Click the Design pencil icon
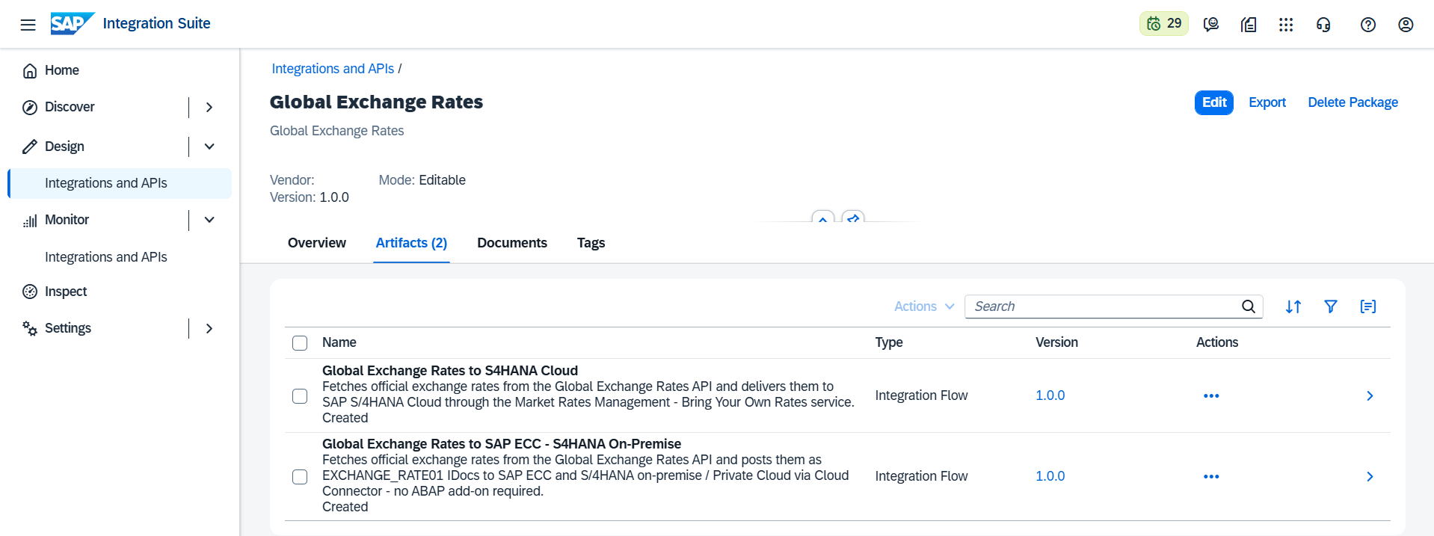 pos(30,147)
